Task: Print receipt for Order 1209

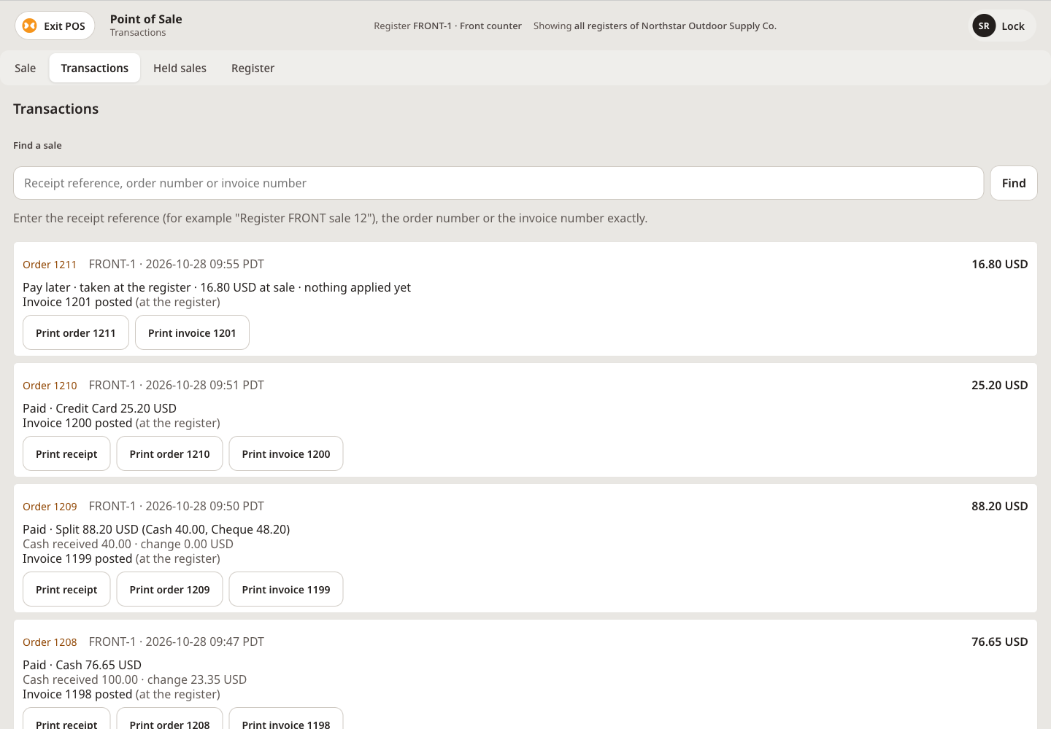Action: pos(66,589)
